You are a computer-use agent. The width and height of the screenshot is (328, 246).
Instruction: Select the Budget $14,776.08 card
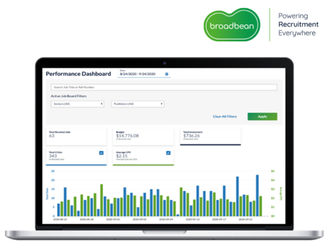coord(143,137)
